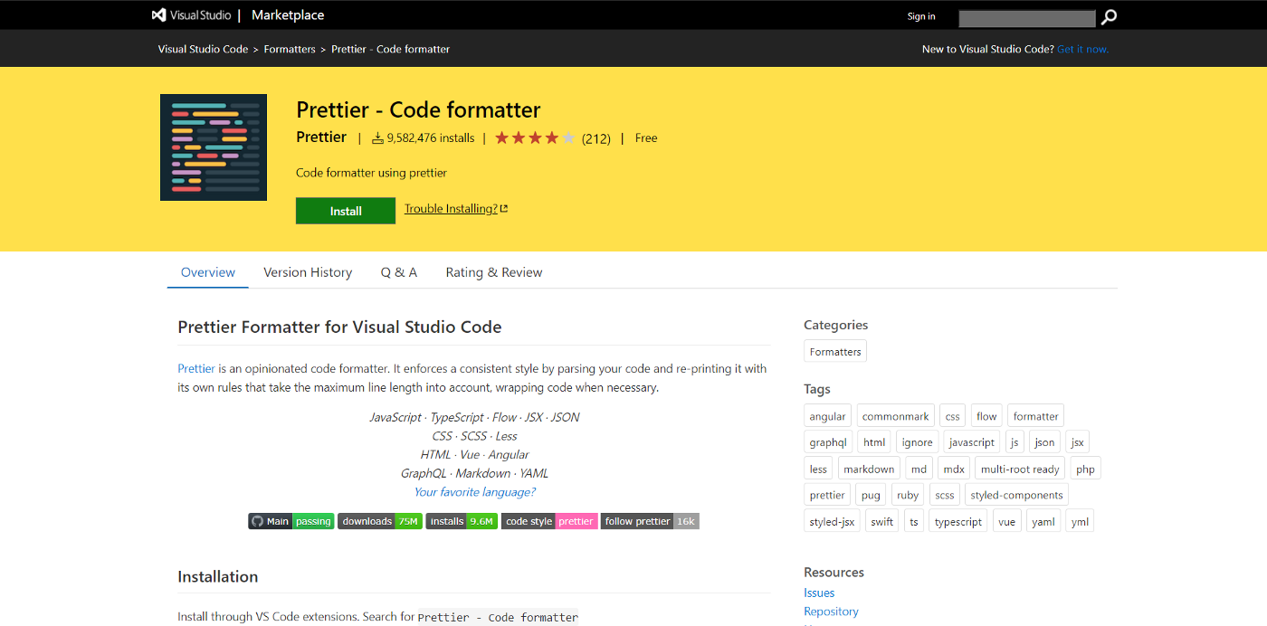This screenshot has width=1267, height=626.
Task: Select the swift tag
Action: (882, 521)
